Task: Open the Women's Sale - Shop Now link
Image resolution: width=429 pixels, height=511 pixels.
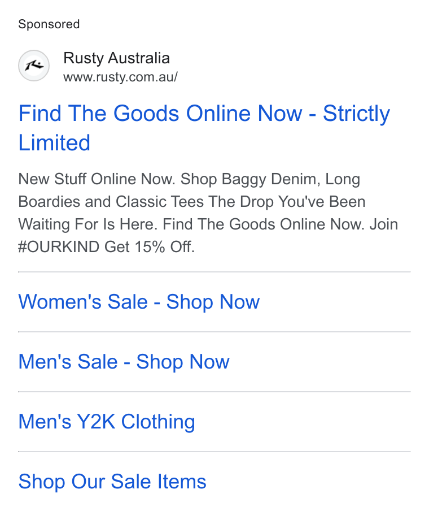Action: point(139,301)
